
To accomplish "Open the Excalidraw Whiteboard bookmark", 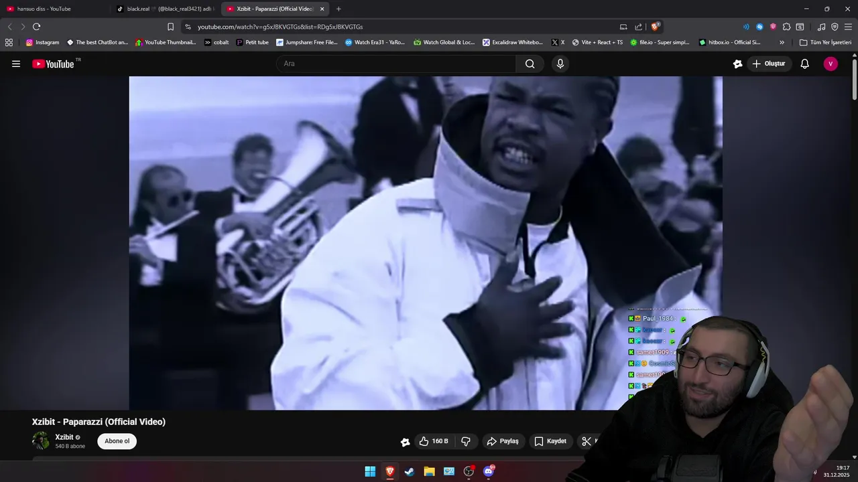I will [x=513, y=42].
